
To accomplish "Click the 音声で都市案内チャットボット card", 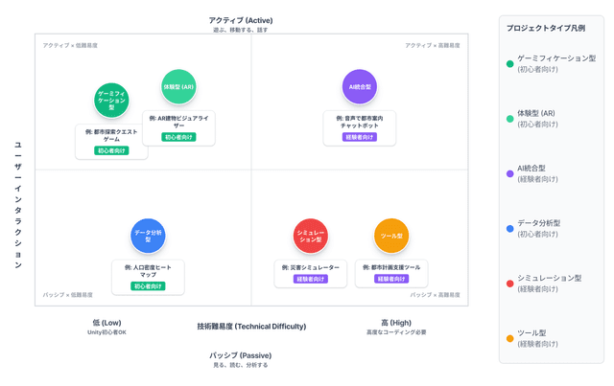I will [x=361, y=126].
